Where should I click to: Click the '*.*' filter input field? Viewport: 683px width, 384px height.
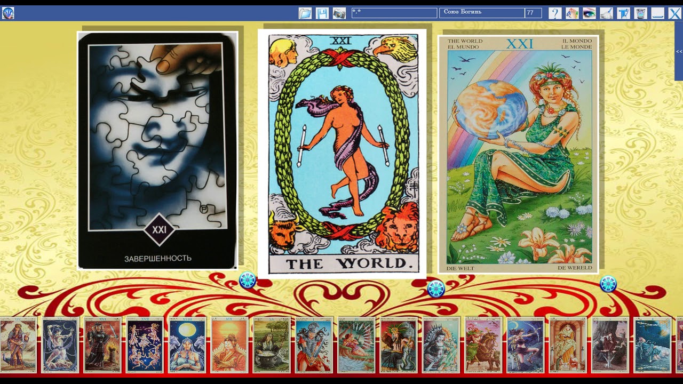pyautogui.click(x=394, y=13)
